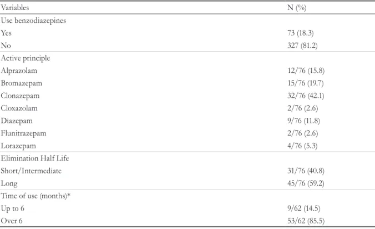Screen dimensions: 375x229
Task: Click the Flunitrazepam row label
Action: click(x=23, y=133)
